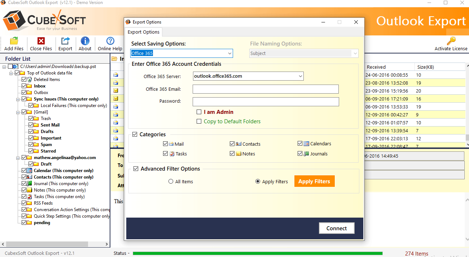
Task: Click the Mail category icon
Action: tap(171, 144)
